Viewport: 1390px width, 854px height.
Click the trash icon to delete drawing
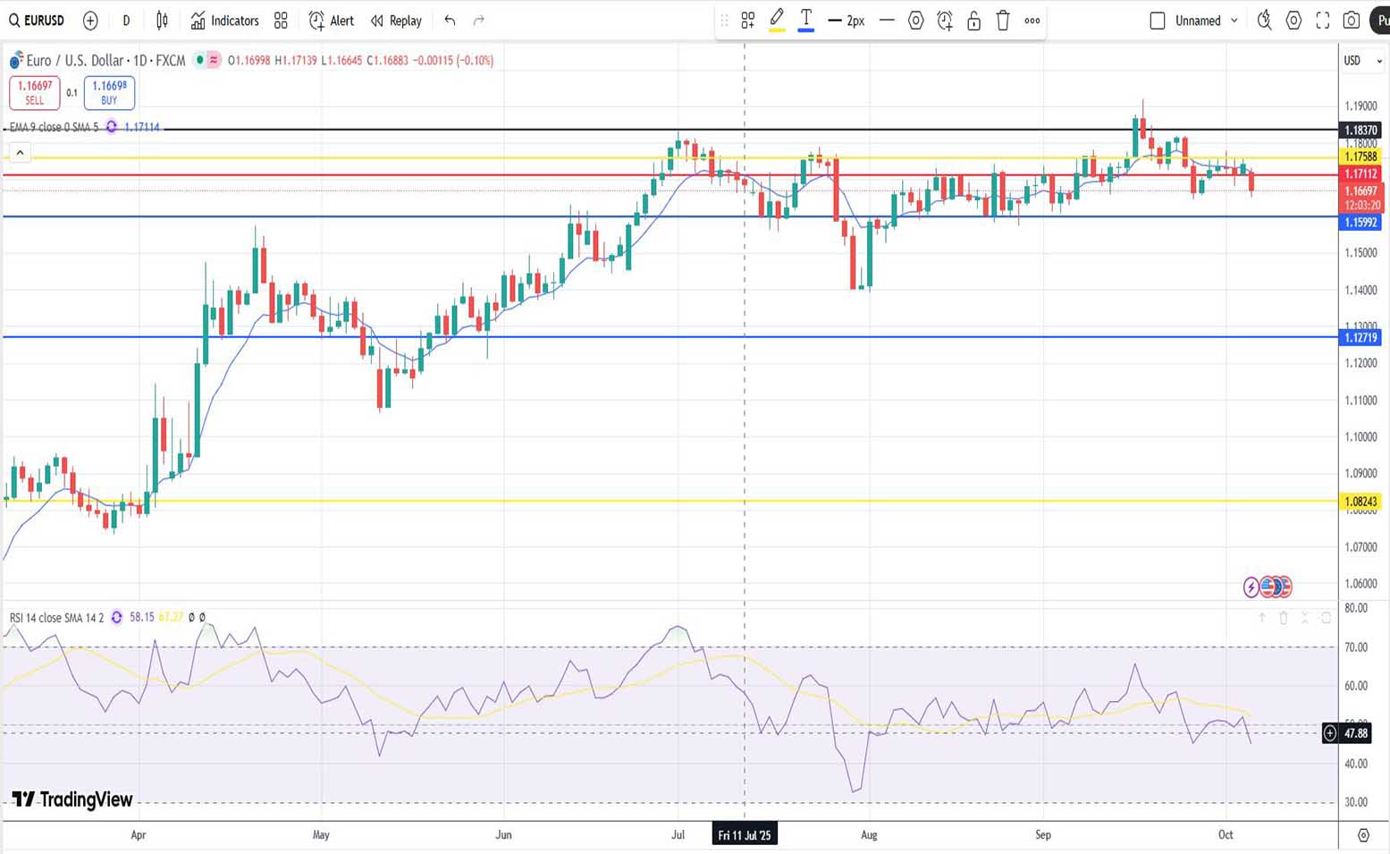pos(1003,21)
